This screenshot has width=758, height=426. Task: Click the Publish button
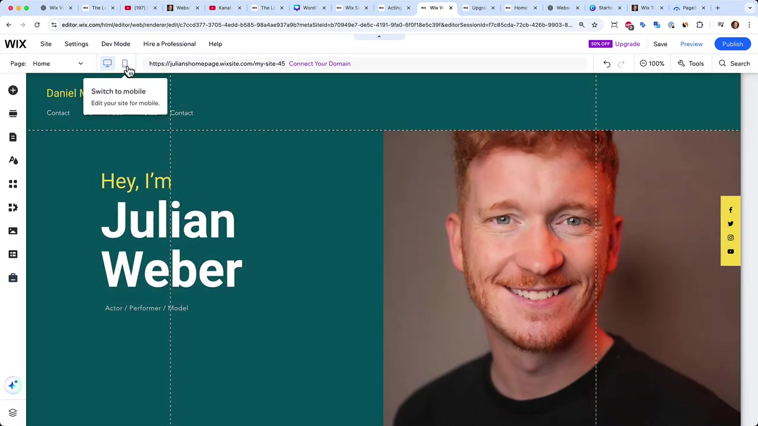733,44
